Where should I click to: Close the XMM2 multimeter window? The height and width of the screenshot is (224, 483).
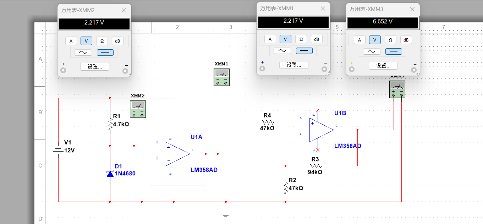click(124, 10)
